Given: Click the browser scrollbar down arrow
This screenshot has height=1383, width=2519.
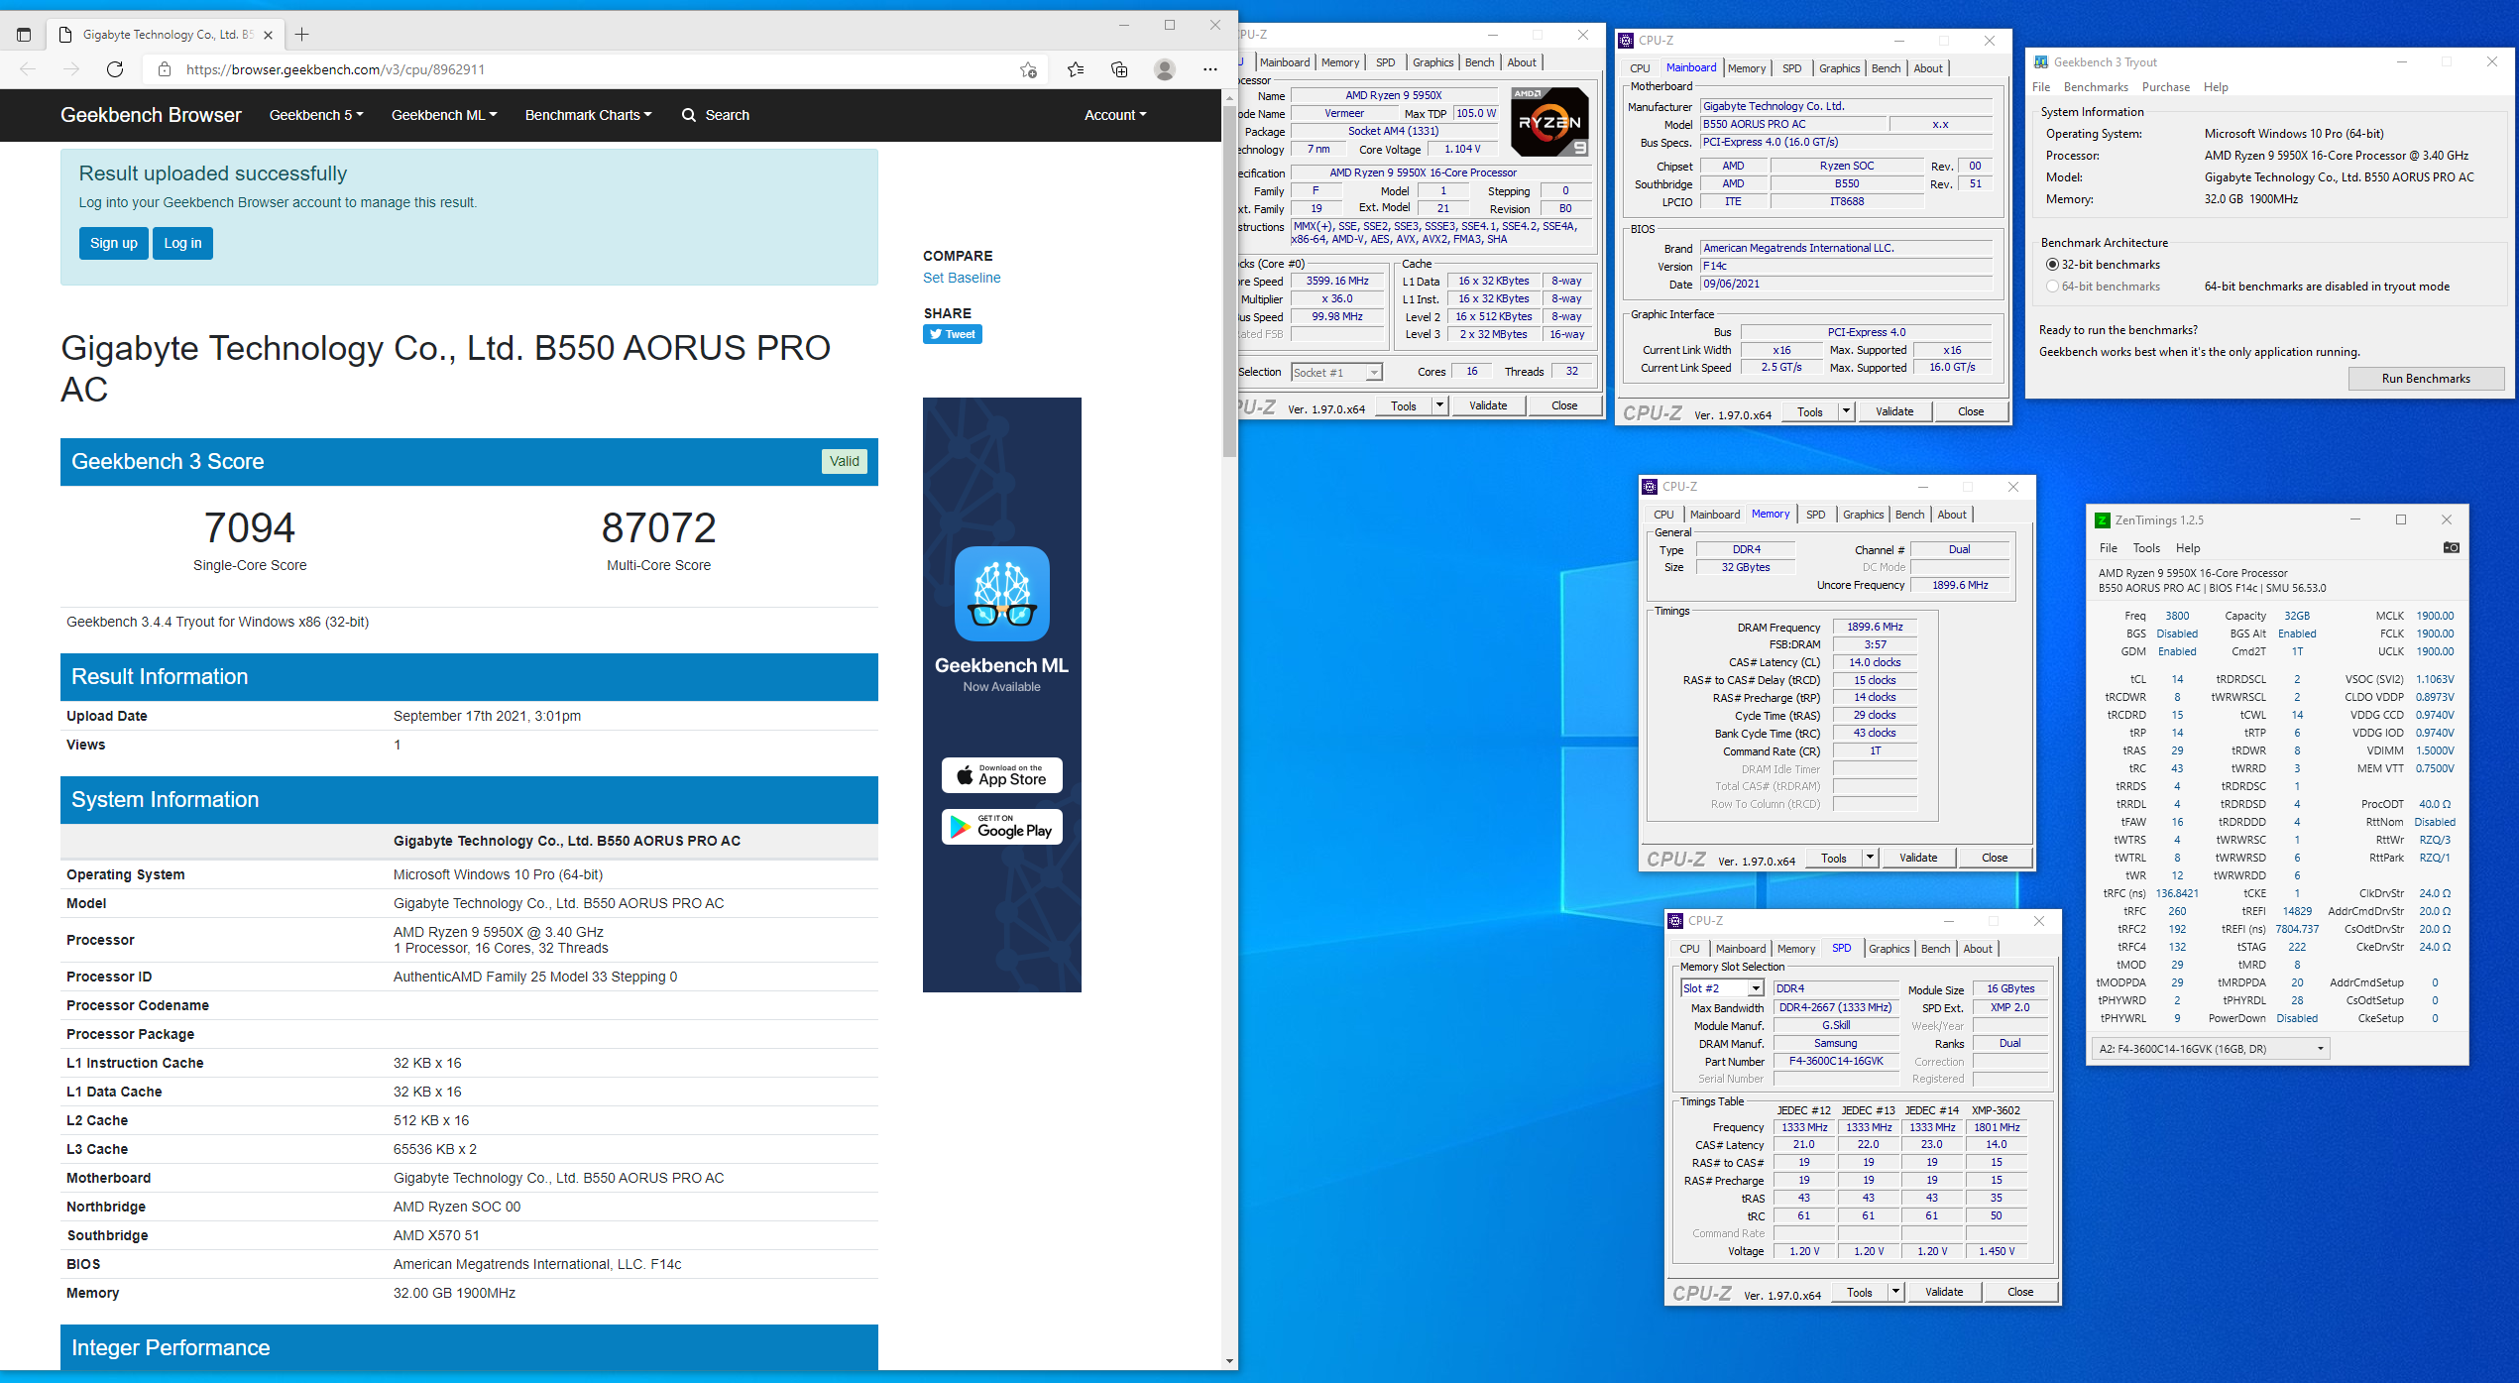Looking at the screenshot, I should (x=1229, y=1361).
